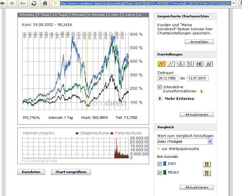Switch to the 5 Tage tab
This screenshot has height=196, width=242.
(43, 15)
